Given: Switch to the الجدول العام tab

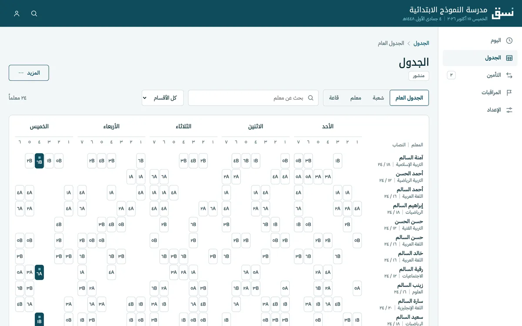Looking at the screenshot, I should click(x=409, y=98).
